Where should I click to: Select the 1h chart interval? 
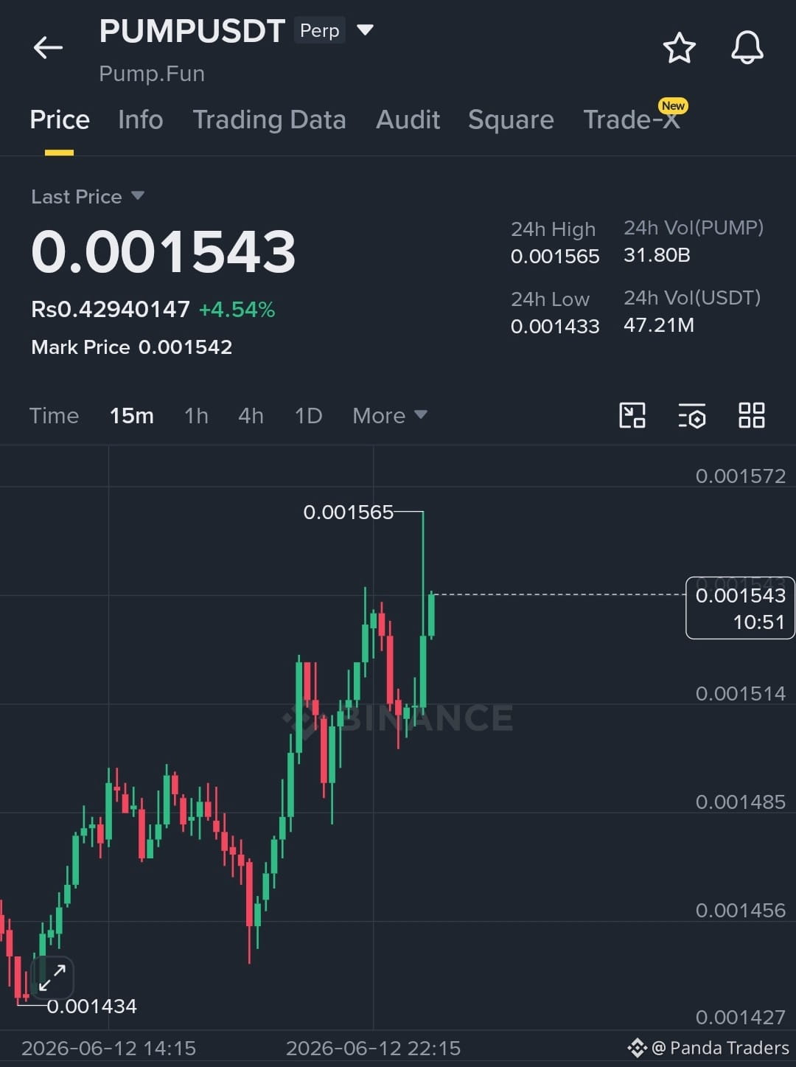pos(196,415)
